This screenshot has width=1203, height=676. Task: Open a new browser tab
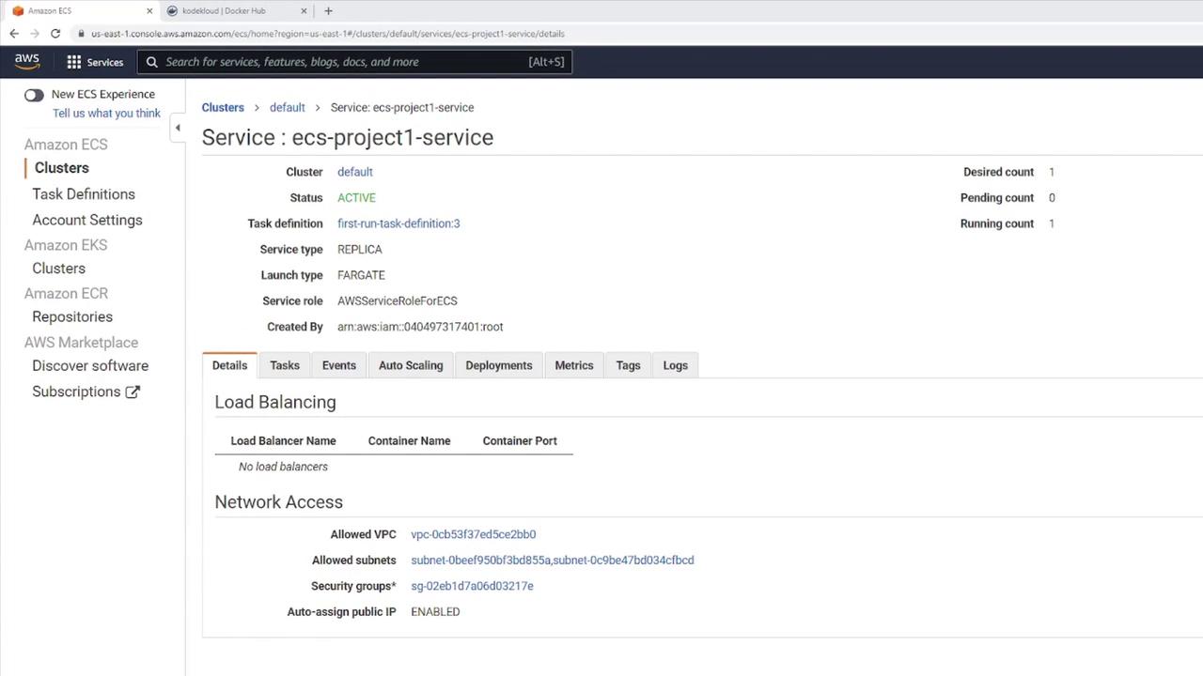point(328,11)
